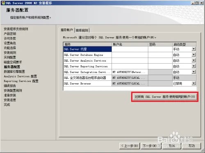Click Reporting Services 配置 step in sidebar
Screen dimensions: 205x153
coord(21,81)
